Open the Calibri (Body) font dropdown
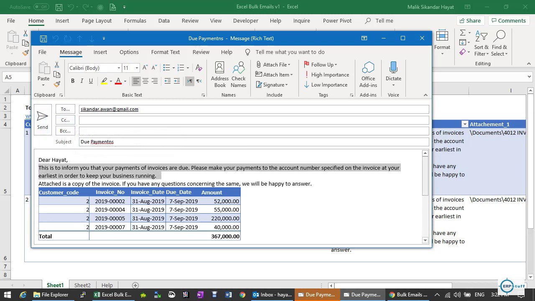 (x=119, y=68)
